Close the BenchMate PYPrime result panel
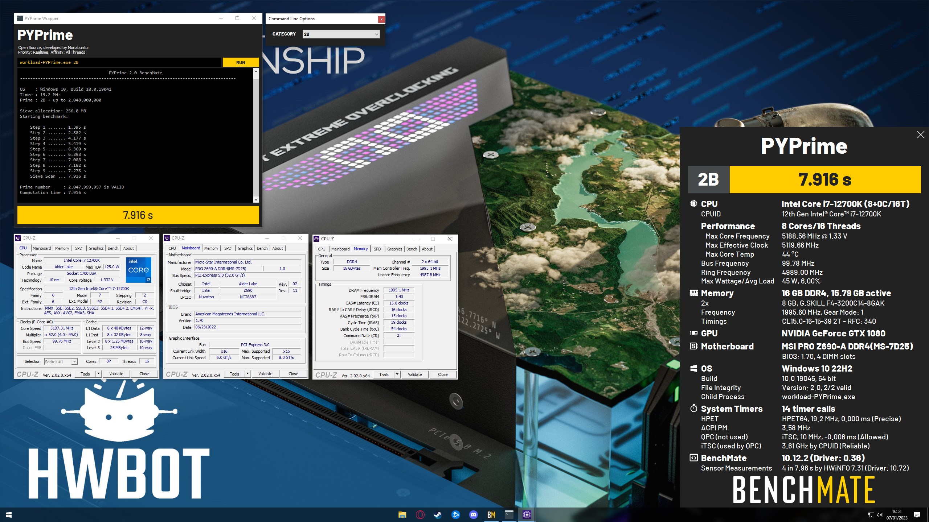The image size is (929, 522). pos(921,135)
